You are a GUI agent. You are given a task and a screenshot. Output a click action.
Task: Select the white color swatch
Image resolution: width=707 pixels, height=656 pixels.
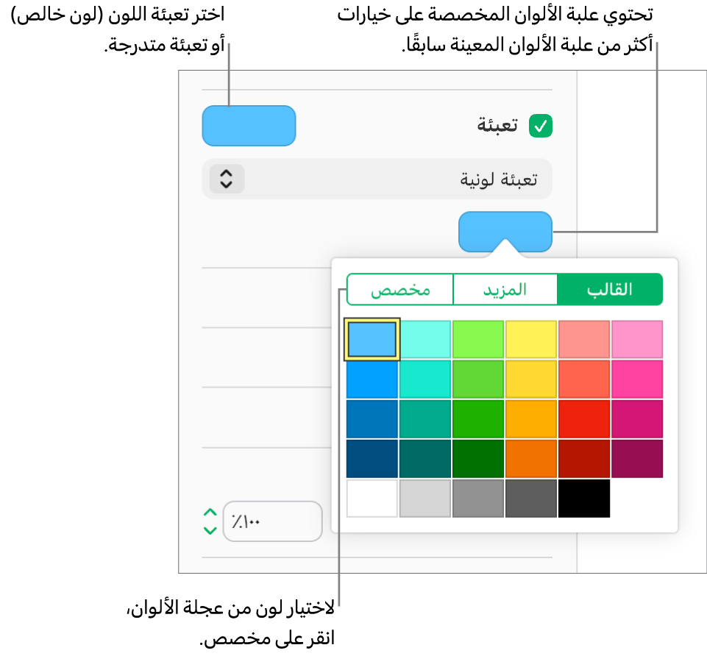[372, 498]
